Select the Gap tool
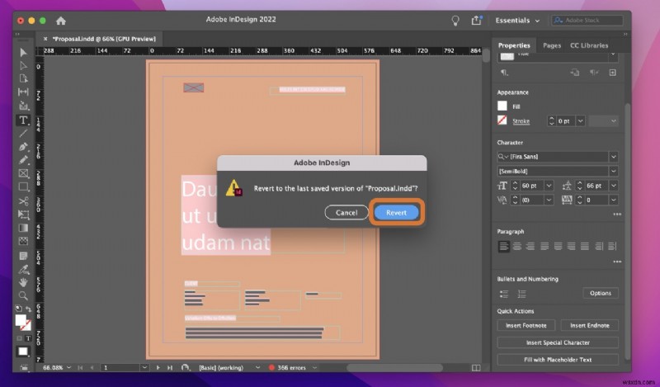Image resolution: width=660 pixels, height=387 pixels. tap(23, 92)
